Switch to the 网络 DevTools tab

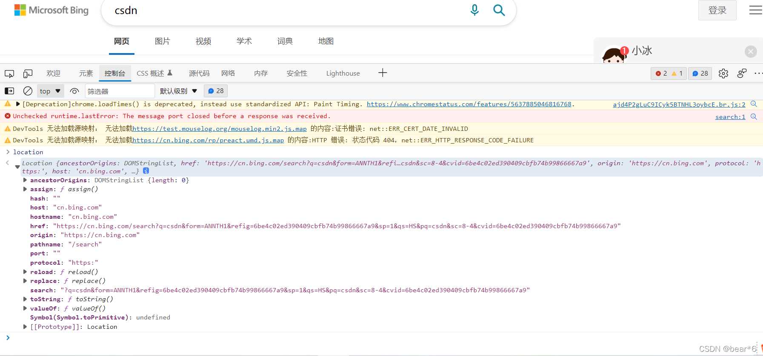click(x=228, y=73)
